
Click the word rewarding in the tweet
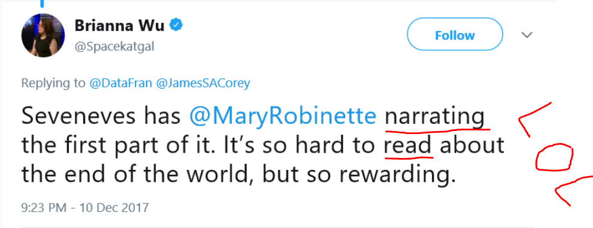[397, 174]
